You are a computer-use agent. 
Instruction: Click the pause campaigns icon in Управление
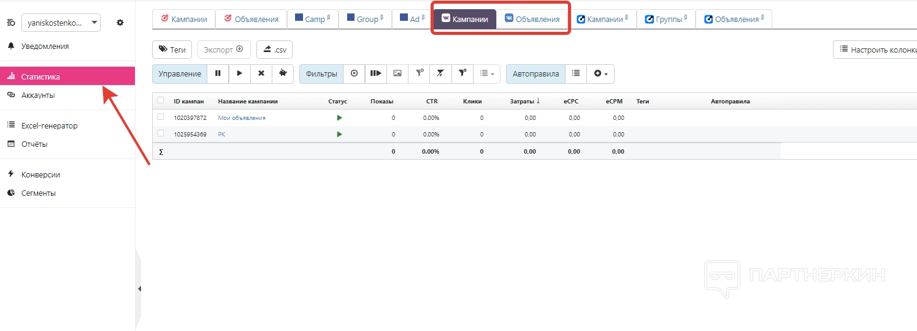[218, 73]
